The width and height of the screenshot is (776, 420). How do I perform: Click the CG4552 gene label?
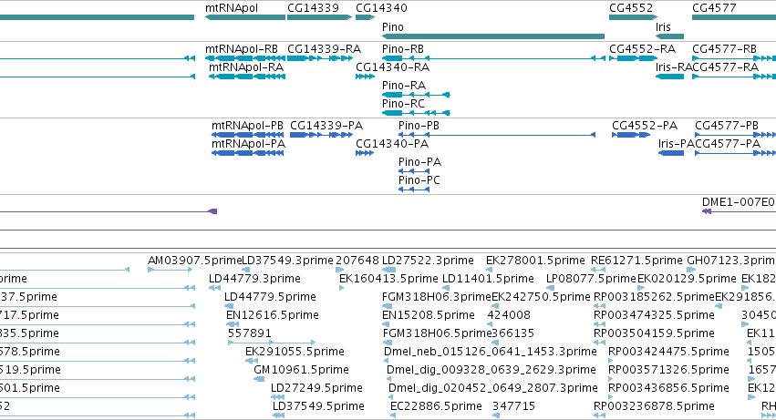(631, 8)
